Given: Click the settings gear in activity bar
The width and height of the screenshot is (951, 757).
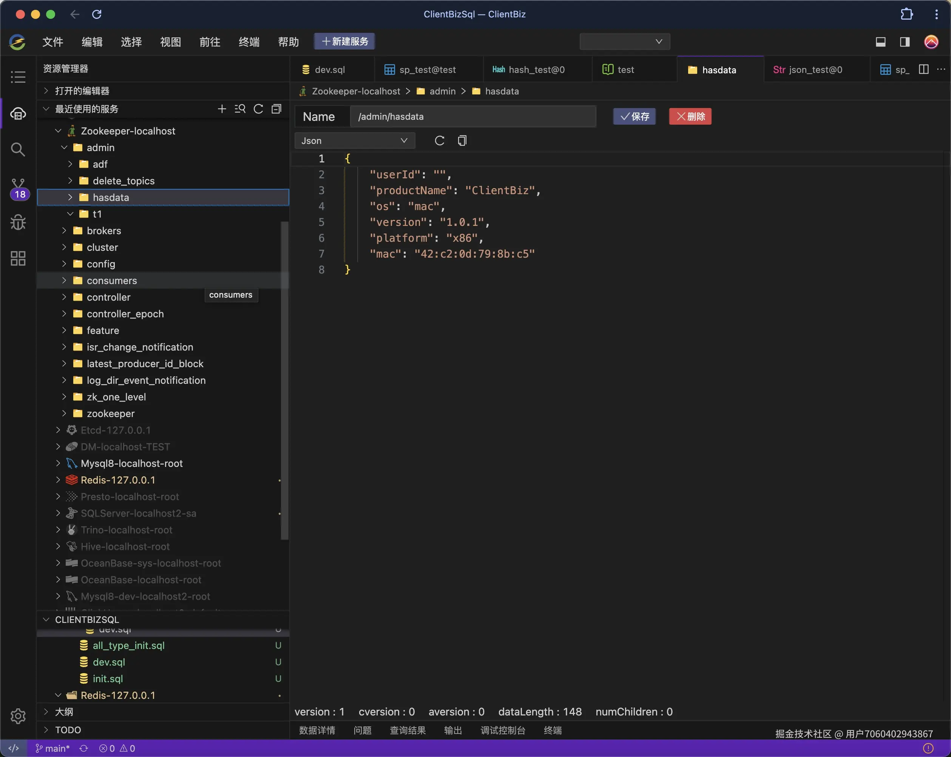Looking at the screenshot, I should (18, 715).
